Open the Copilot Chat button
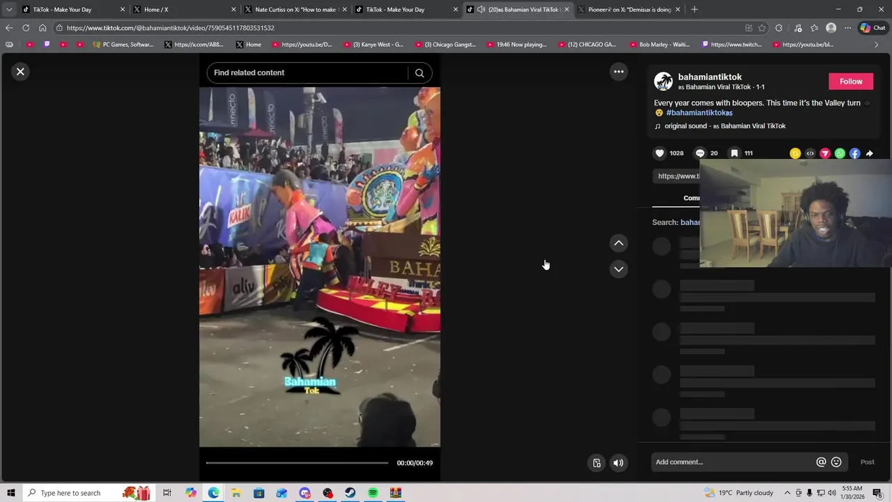This screenshot has height=502, width=892. [872, 28]
